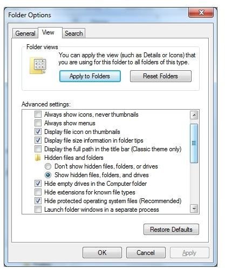Screen dimensions: 225x269
Task: Click the scroll up arrow in Advanced settings
Action: tap(194, 115)
